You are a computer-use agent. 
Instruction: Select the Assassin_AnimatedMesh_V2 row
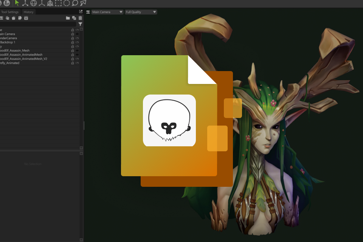[x=40, y=59]
